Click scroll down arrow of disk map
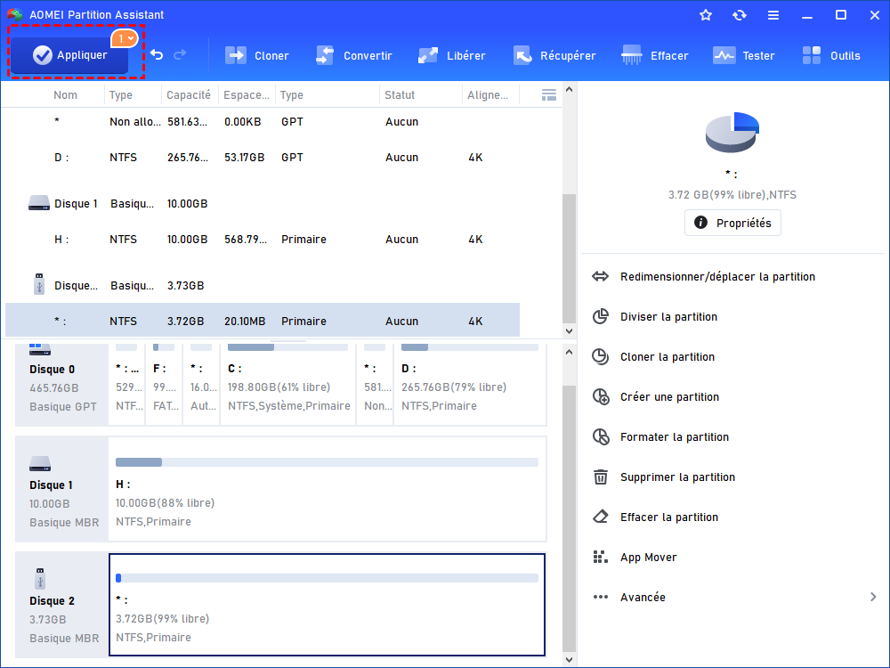Viewport: 890px width, 668px height. (x=570, y=659)
